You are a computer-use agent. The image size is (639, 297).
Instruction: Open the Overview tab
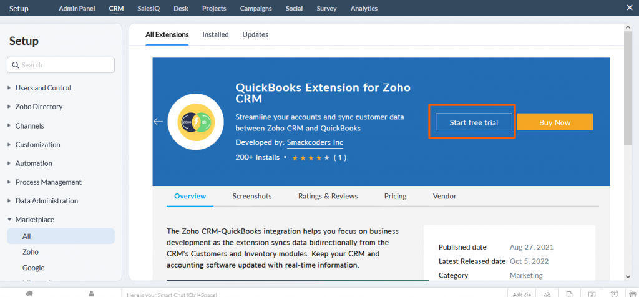click(x=190, y=197)
